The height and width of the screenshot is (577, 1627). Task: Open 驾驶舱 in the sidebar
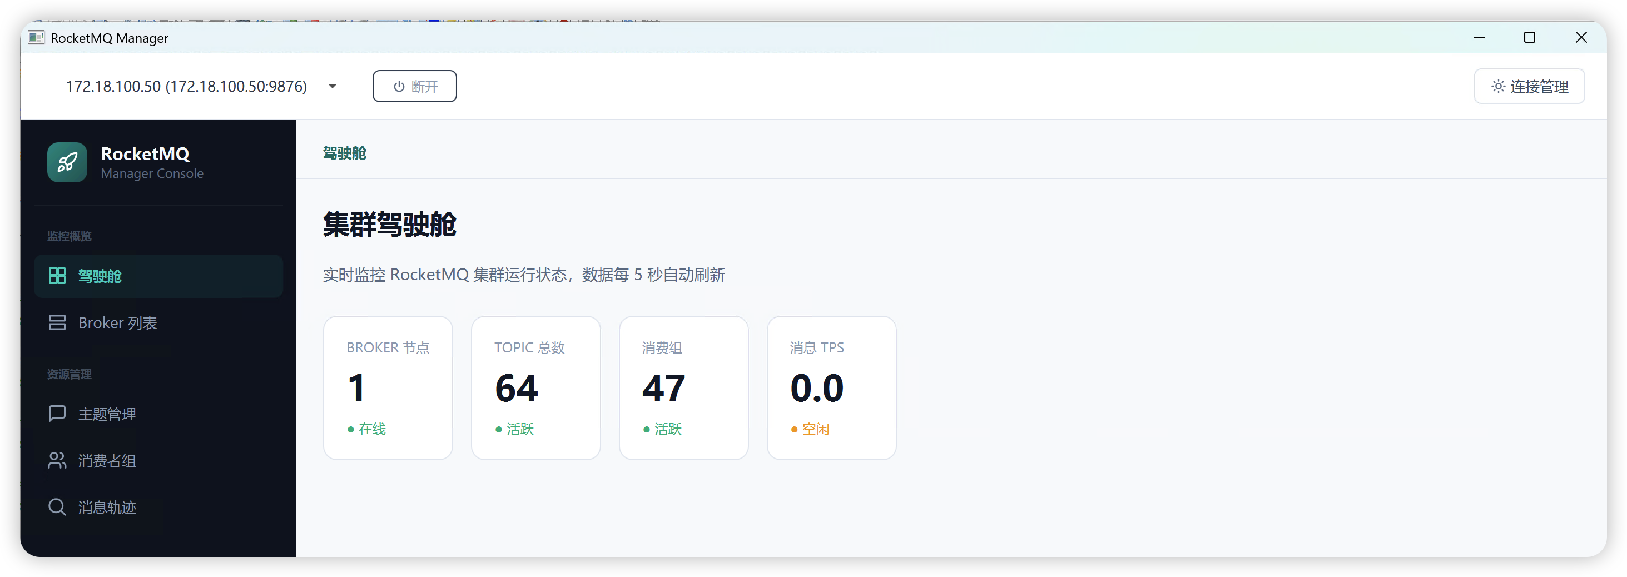(x=158, y=276)
